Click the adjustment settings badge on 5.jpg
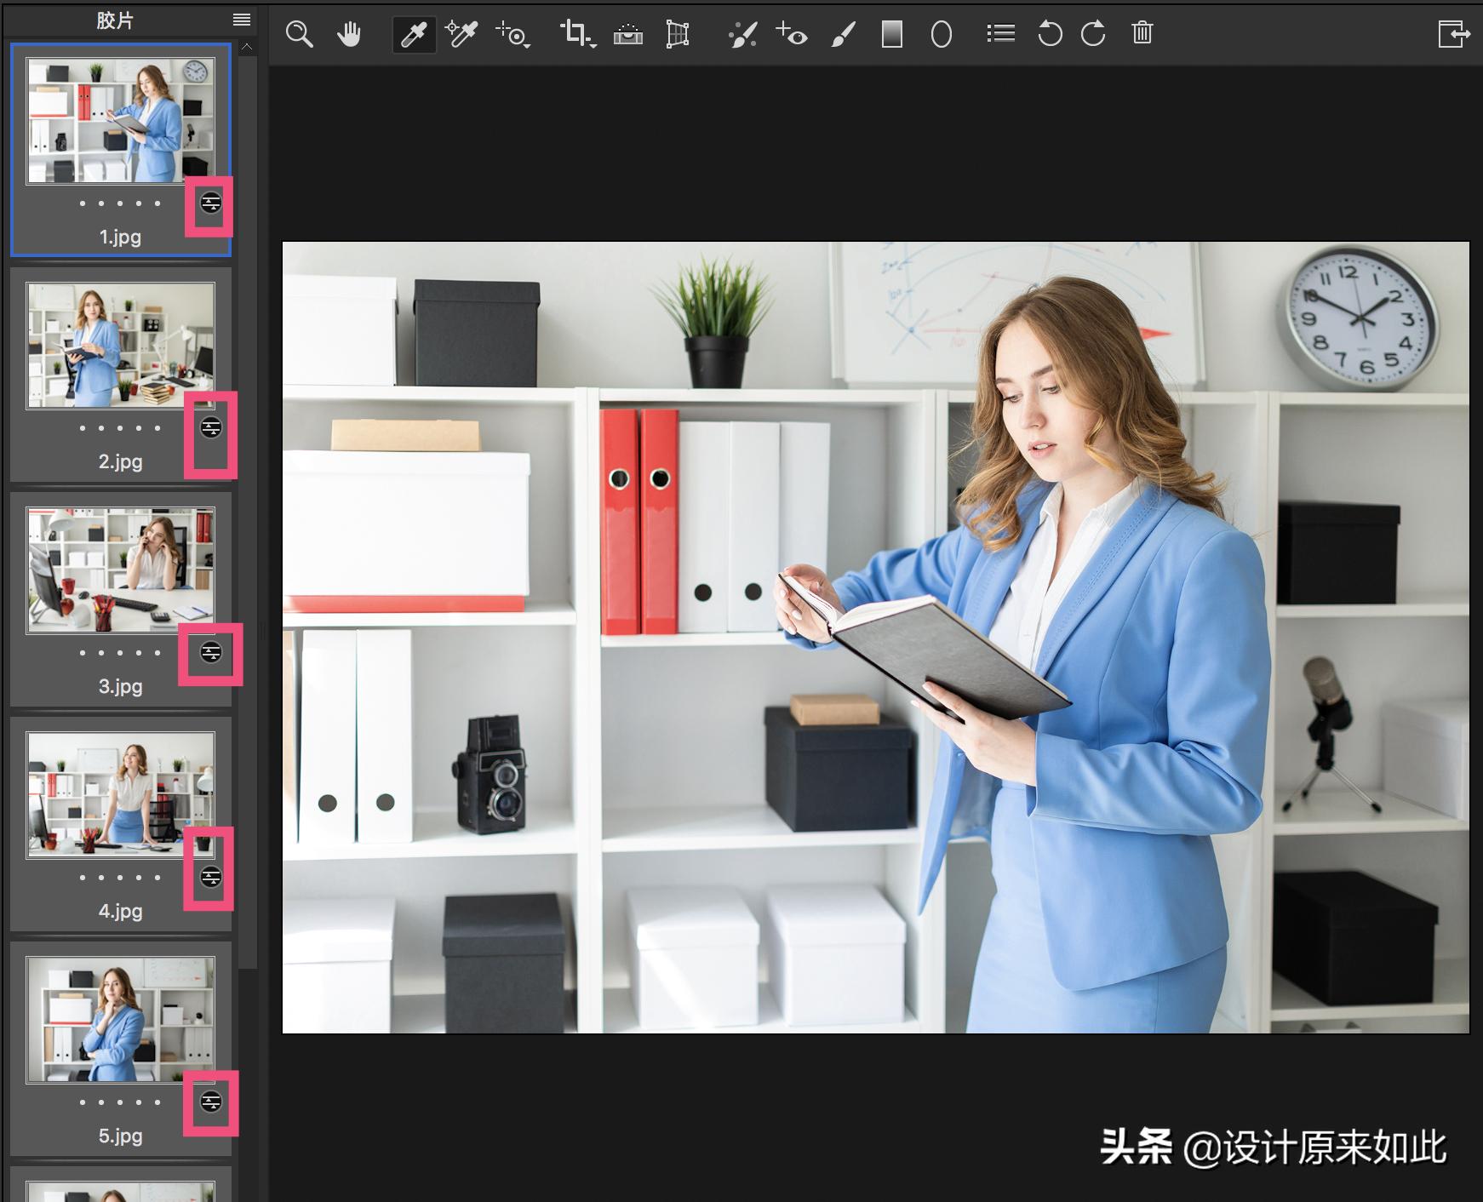Image resolution: width=1483 pixels, height=1202 pixels. [210, 1102]
